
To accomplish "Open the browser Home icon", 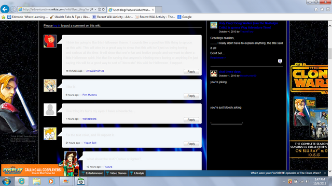I will pyautogui.click(x=316, y=9).
